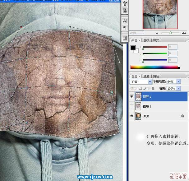The height and width of the screenshot is (181, 189).
Task: Toggle lock all padlock icon
Action: pyautogui.click(x=153, y=88)
